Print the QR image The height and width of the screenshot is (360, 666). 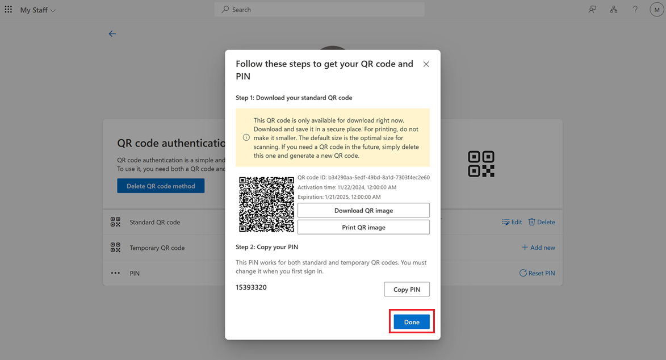tap(363, 226)
